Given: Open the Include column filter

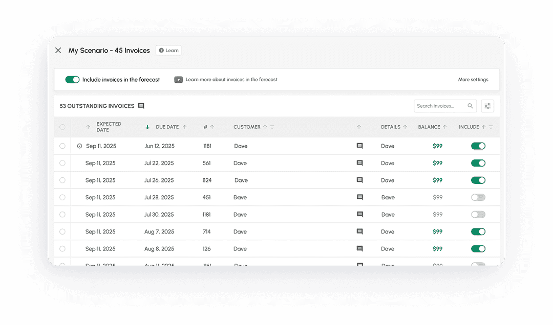Looking at the screenshot, I should click(x=491, y=127).
